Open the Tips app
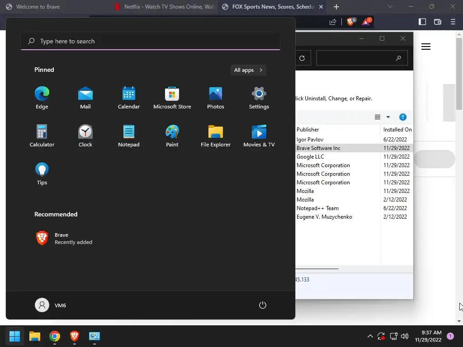This screenshot has height=347, width=463. click(42, 174)
